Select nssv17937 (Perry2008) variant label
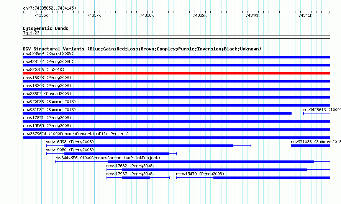The image size is (341, 204). [x=130, y=174]
